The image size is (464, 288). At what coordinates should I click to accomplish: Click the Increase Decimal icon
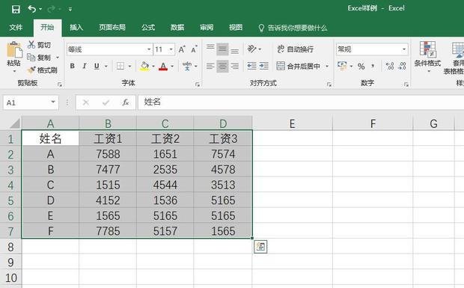coord(390,66)
